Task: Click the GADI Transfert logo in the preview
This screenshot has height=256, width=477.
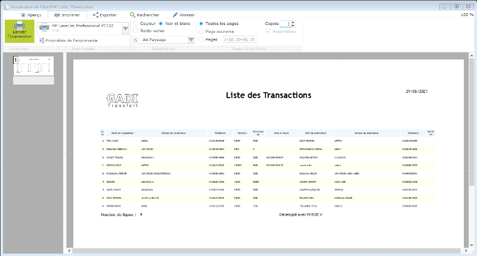Action: click(122, 100)
